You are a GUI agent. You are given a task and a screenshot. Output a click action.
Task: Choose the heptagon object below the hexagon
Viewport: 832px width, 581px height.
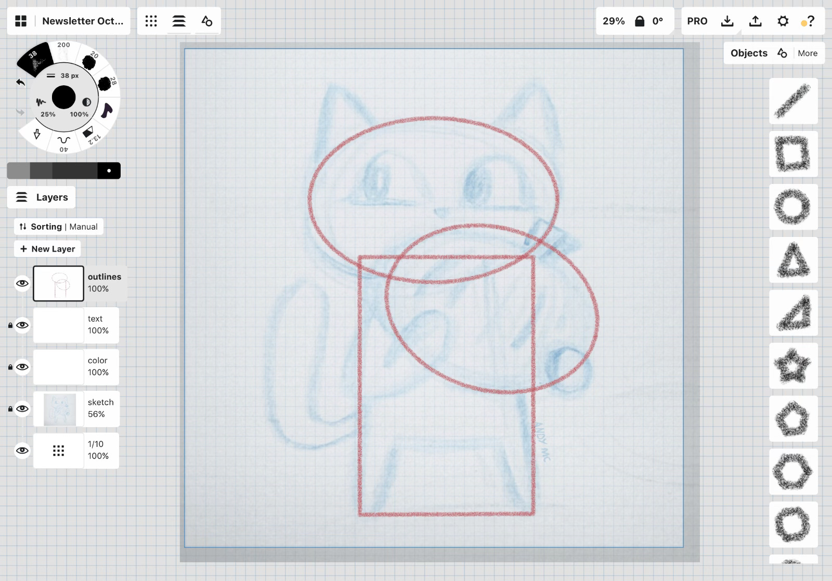pos(793,525)
